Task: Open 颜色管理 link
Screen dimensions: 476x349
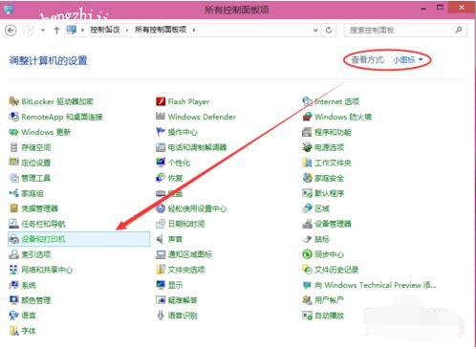Action: tap(36, 300)
